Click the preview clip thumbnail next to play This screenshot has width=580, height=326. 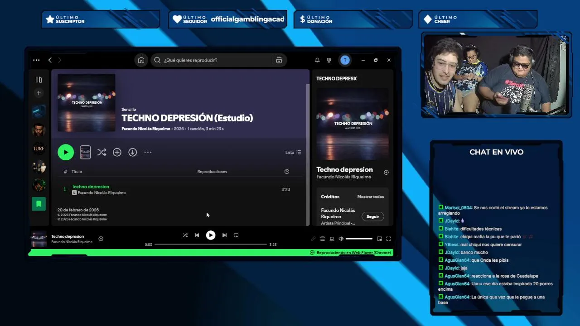(x=85, y=152)
